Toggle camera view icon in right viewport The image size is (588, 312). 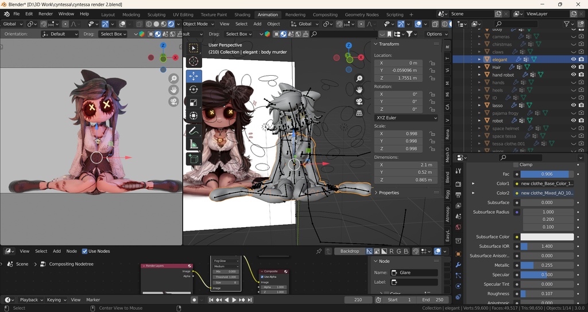pyautogui.click(x=359, y=102)
